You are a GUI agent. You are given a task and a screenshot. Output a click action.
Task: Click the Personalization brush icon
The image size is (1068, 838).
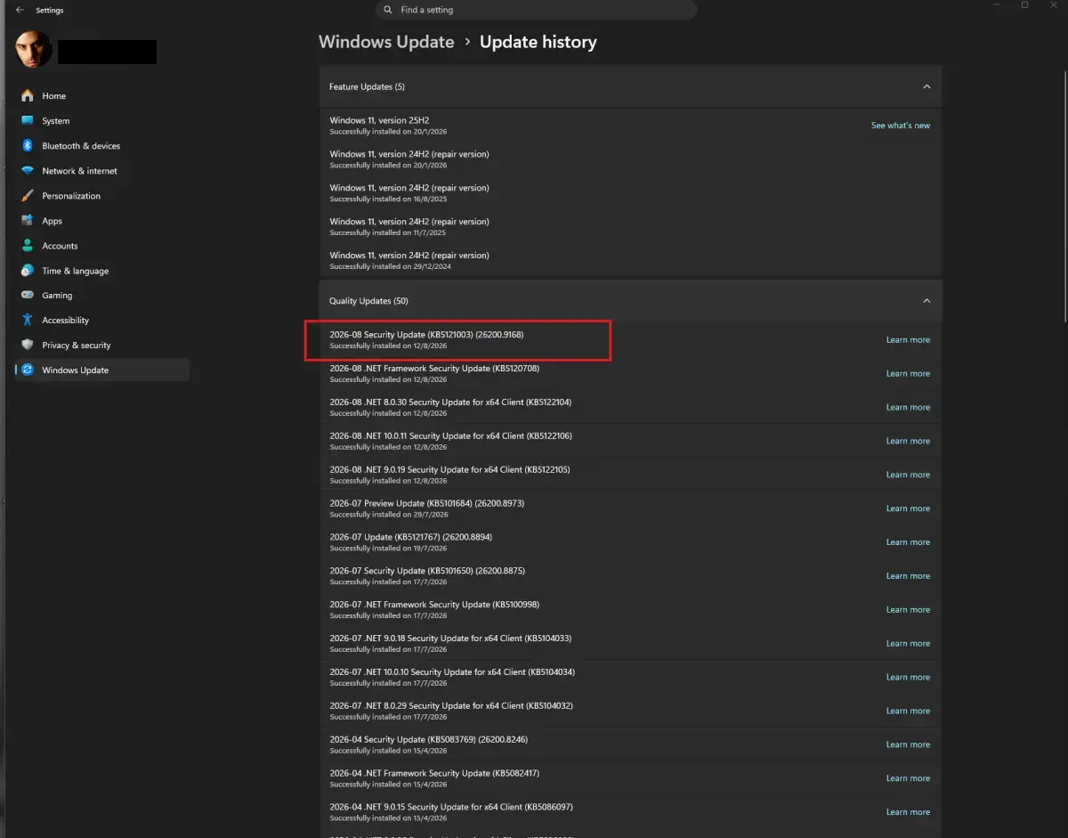tap(28, 195)
